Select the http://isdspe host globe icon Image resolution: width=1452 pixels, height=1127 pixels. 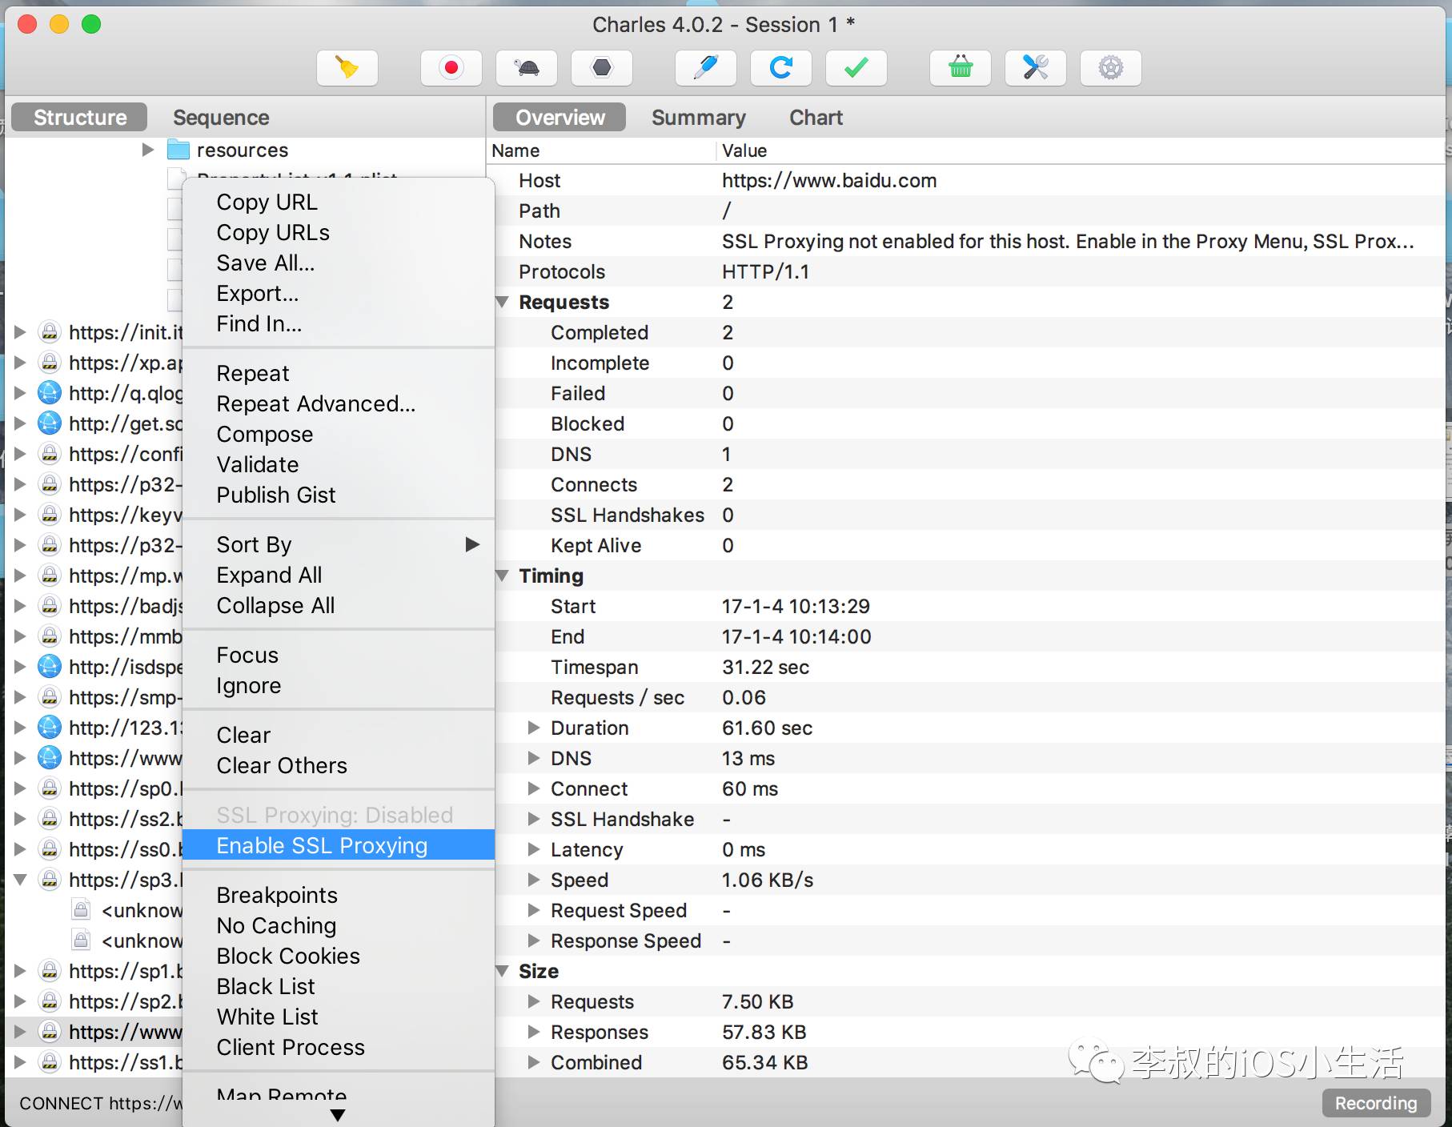(50, 667)
